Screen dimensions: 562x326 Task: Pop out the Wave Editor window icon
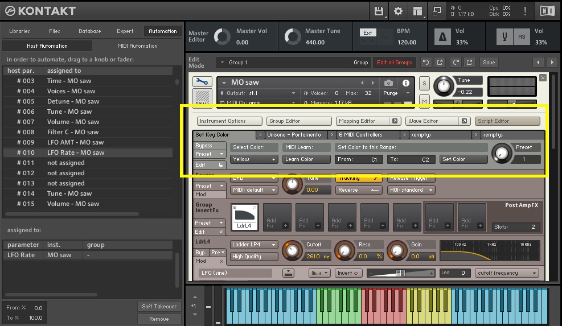pos(464,121)
